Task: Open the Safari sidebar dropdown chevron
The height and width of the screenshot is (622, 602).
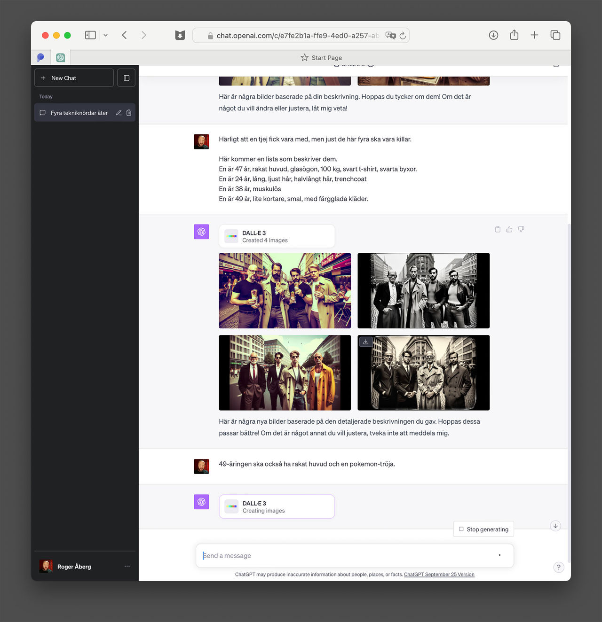Action: (106, 35)
